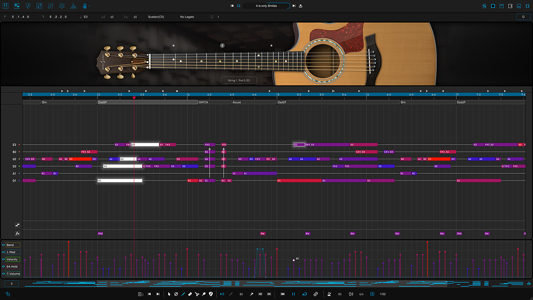Click the collapse fullscreen arrows icon
The image size is (533, 300).
click(x=527, y=6)
